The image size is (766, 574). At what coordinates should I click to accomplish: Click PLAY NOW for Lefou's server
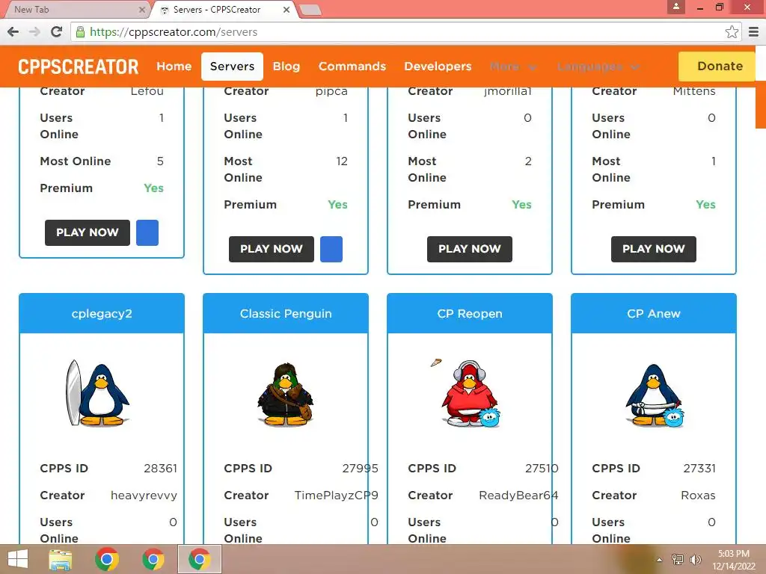(88, 232)
